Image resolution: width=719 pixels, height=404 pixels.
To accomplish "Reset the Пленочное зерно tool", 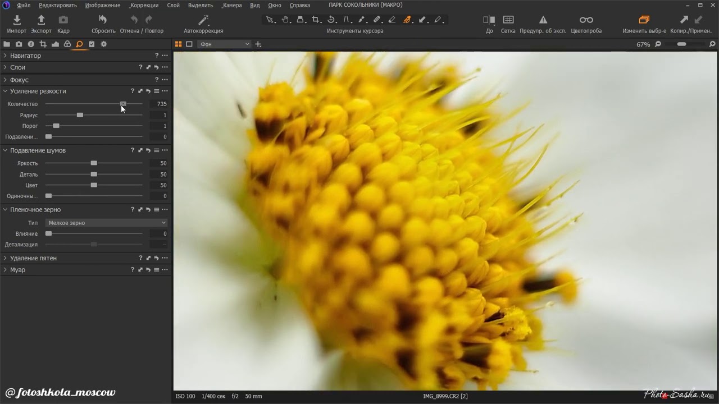I will [x=148, y=209].
